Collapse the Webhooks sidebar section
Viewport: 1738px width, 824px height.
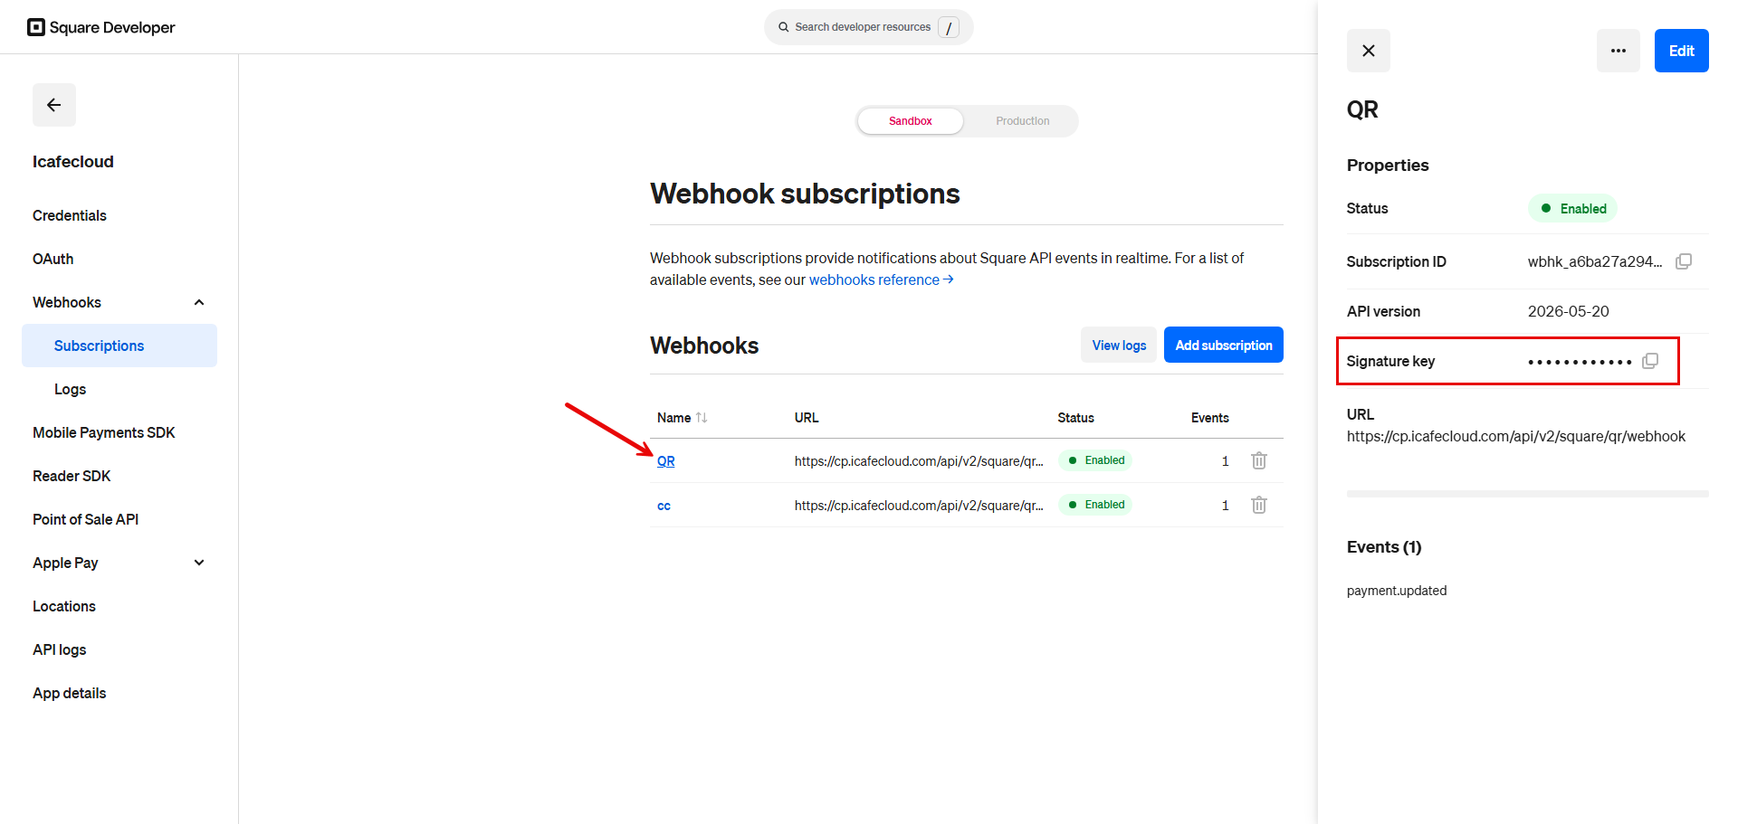click(199, 302)
